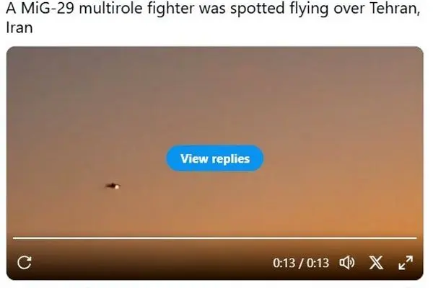Click the word "Tehran" in the caption
The height and width of the screenshot is (288, 433).
[x=395, y=8]
